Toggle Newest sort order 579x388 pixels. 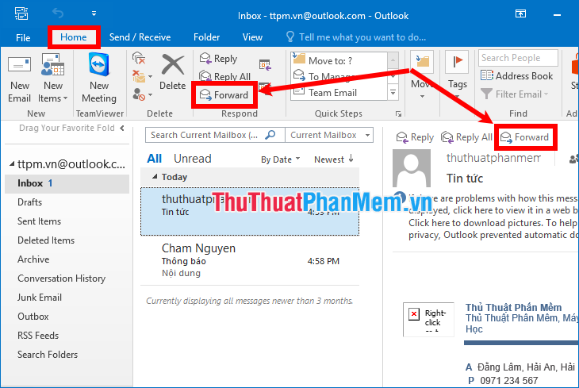334,159
